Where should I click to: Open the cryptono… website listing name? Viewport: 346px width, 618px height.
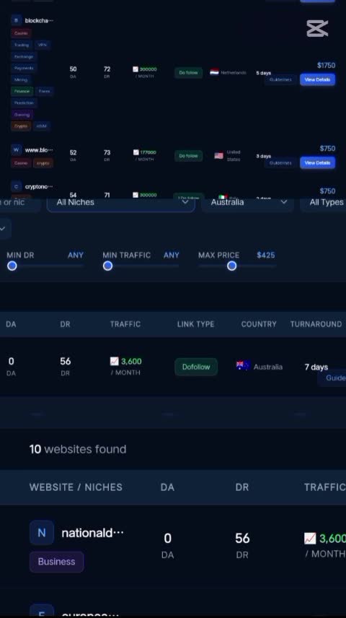pos(39,187)
